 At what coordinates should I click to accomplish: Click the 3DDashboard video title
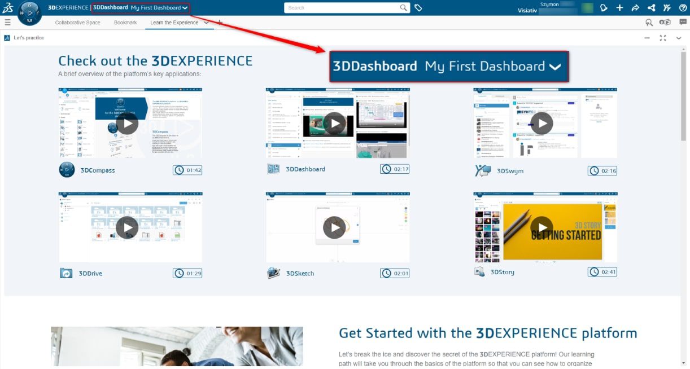click(305, 169)
